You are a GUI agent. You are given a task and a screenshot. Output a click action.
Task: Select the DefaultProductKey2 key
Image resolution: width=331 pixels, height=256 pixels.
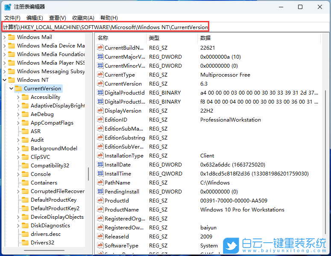click(x=55, y=208)
